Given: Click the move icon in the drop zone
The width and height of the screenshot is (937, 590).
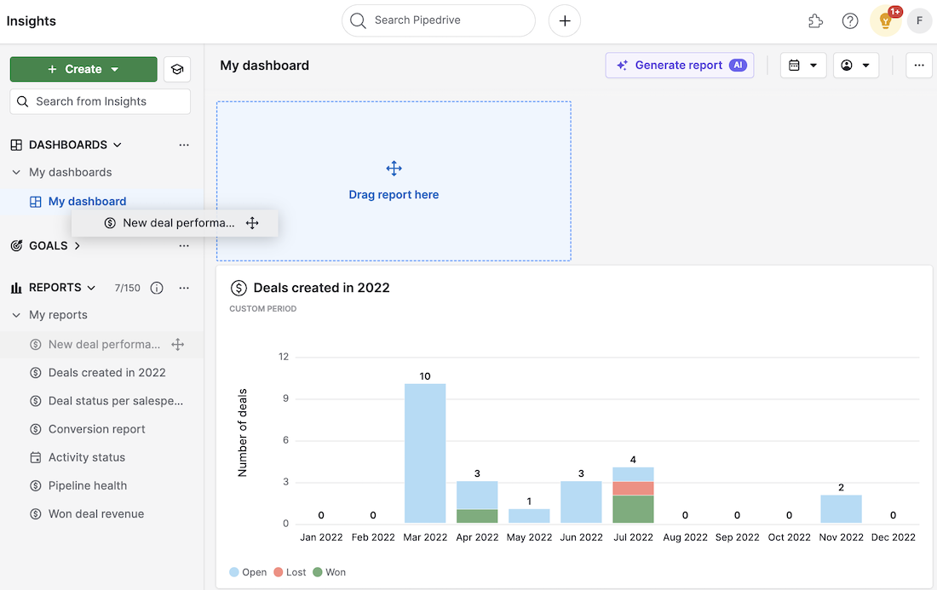Looking at the screenshot, I should tap(394, 169).
